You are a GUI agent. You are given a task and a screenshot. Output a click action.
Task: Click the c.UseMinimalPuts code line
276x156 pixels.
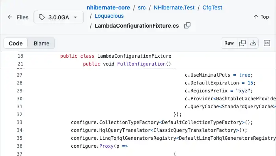coord(219,75)
